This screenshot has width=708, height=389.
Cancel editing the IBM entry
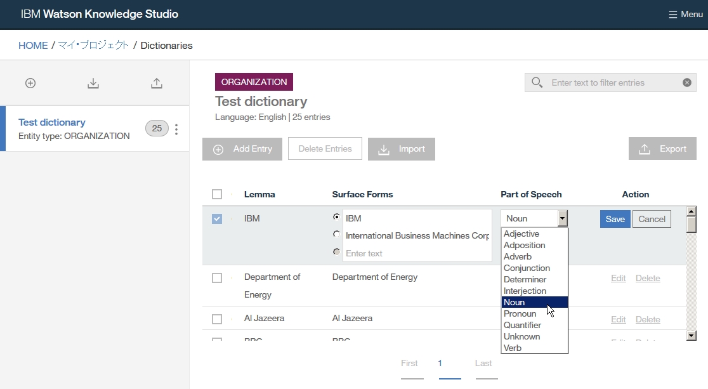click(652, 219)
